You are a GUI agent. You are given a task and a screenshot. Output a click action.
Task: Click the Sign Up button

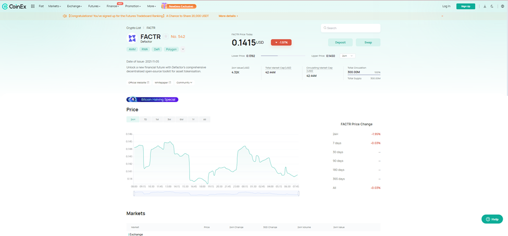pyautogui.click(x=466, y=6)
